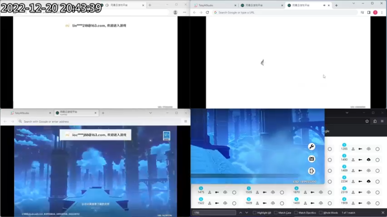Screen dimensions: 387x217
Task: Go to next find match arrow
Action: [x=247, y=213]
